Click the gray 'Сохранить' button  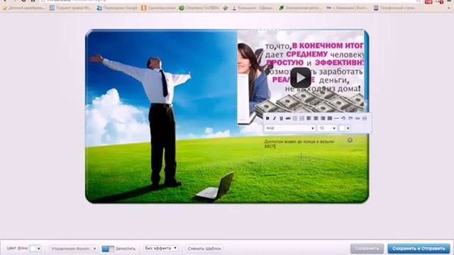pos(367,249)
